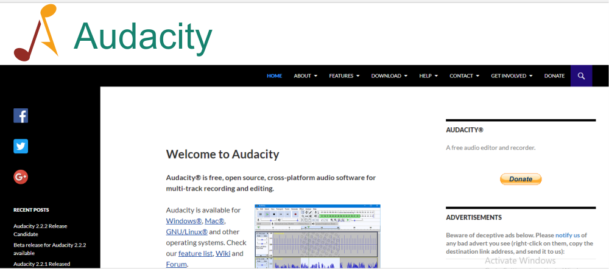Click the ADVERTISEMENTS heading
The width and height of the screenshot is (609, 269).
click(x=474, y=217)
